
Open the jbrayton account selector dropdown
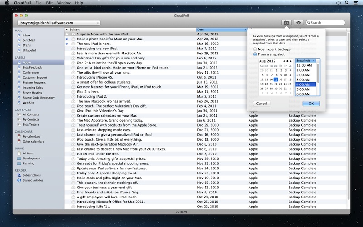(58, 22)
